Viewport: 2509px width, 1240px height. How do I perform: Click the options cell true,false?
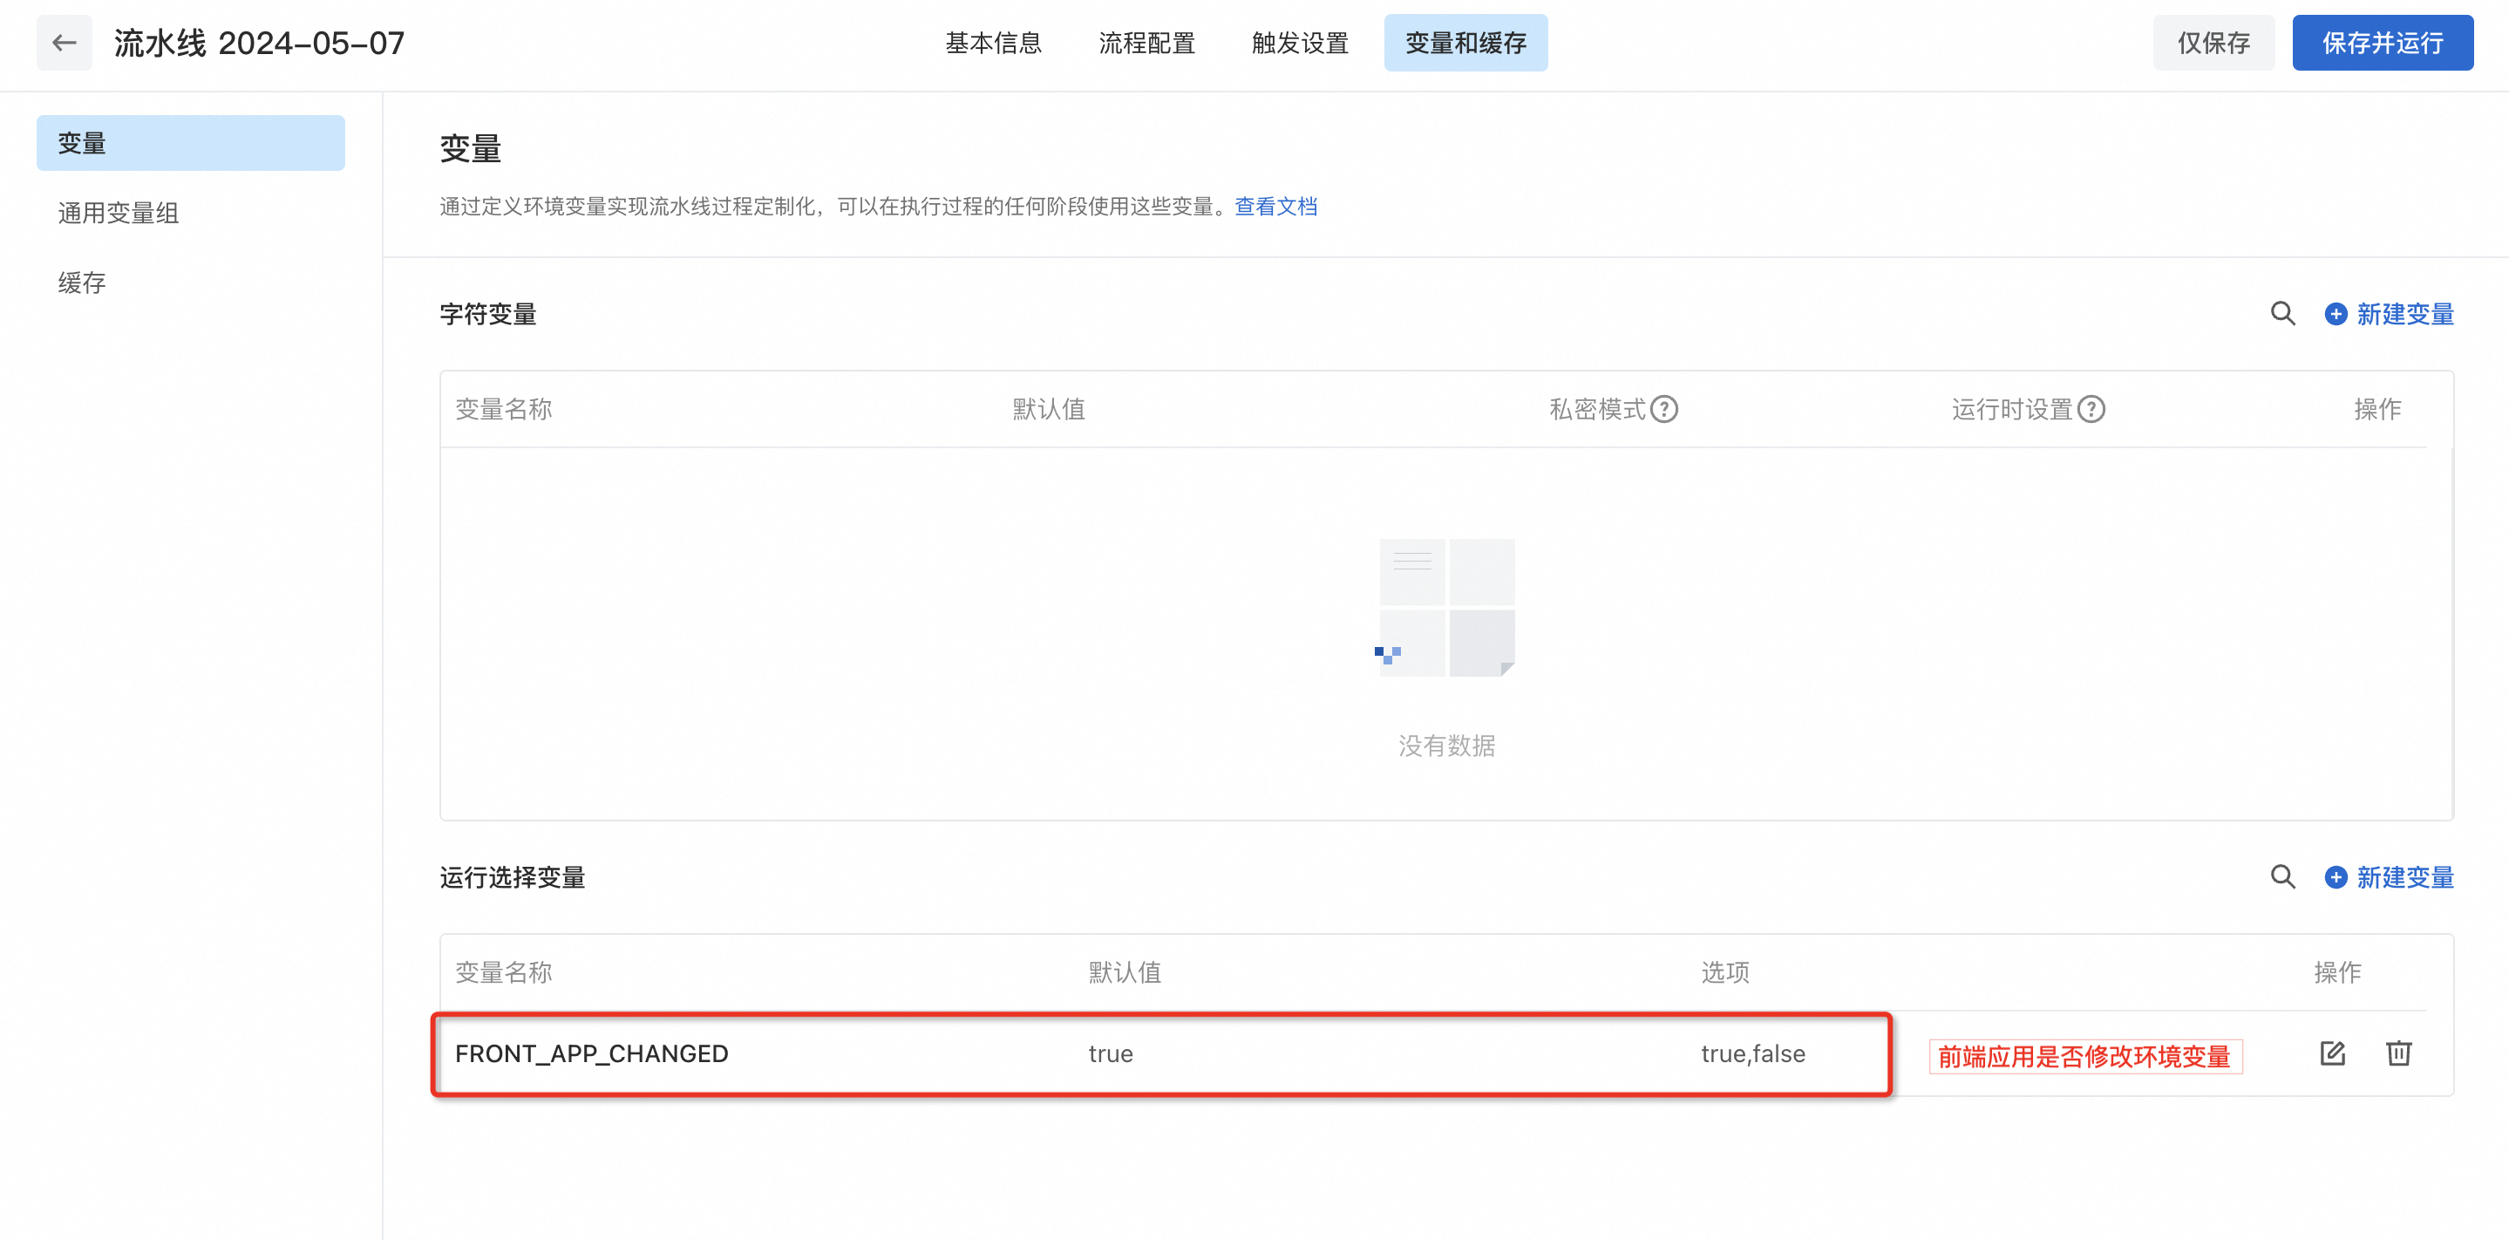click(x=1753, y=1053)
